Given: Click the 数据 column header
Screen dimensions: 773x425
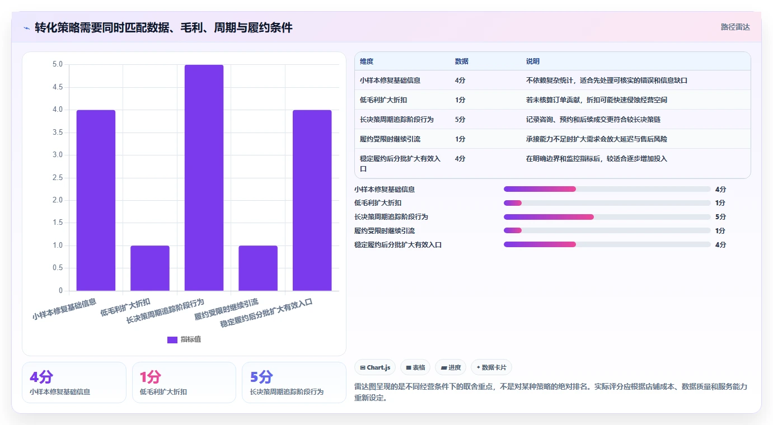Looking at the screenshot, I should [462, 62].
